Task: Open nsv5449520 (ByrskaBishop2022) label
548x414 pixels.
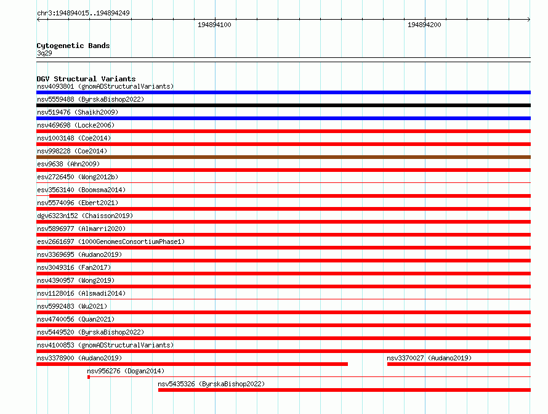Action: point(91,332)
